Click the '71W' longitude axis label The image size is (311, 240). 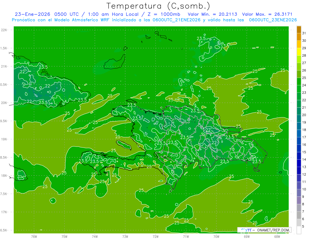(x=186, y=237)
